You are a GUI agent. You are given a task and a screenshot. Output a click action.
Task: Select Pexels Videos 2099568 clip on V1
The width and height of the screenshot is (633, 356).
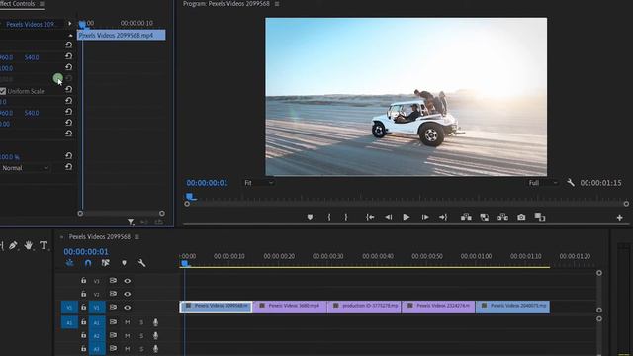point(216,307)
